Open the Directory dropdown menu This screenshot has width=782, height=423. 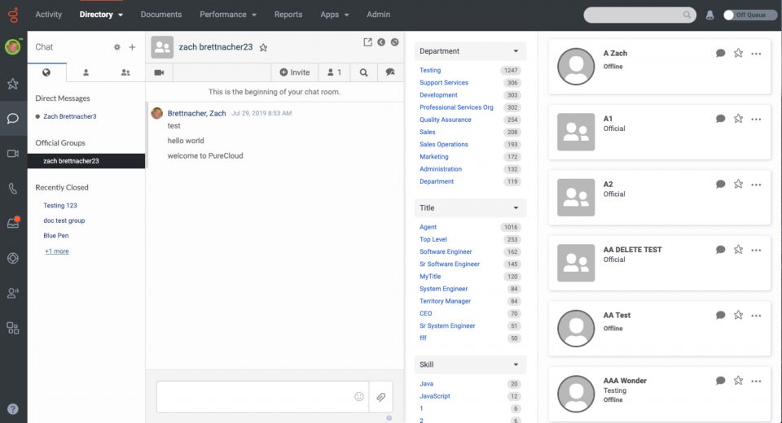tap(101, 15)
